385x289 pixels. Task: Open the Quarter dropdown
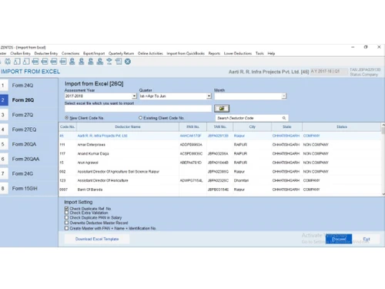click(209, 96)
